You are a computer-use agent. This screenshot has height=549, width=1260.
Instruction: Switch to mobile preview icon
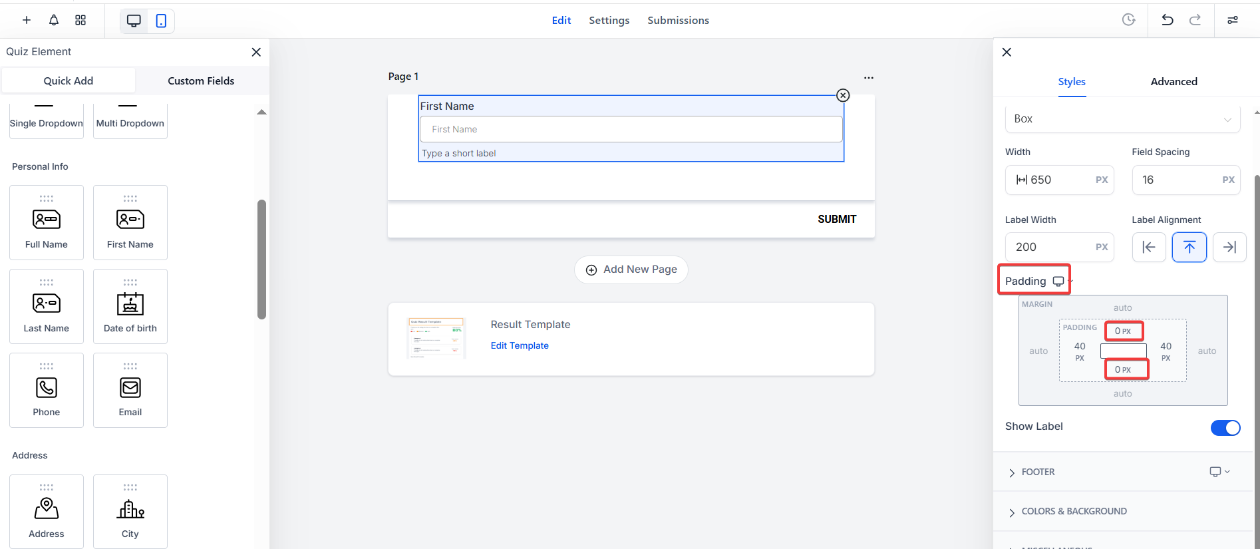161,21
